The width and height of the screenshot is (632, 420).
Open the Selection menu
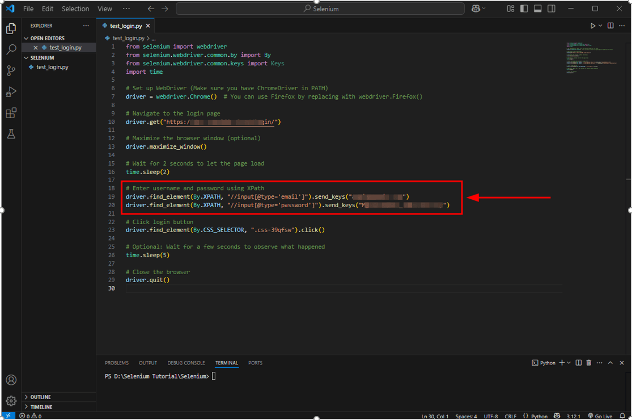tap(75, 9)
